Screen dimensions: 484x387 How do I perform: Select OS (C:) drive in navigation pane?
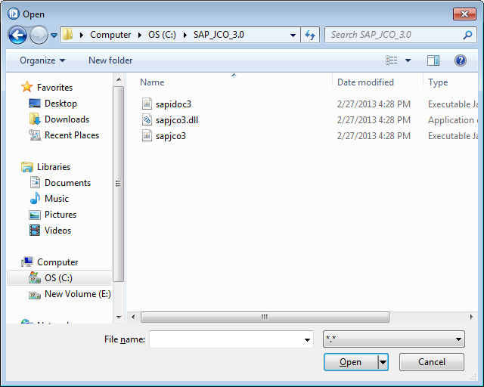59,277
